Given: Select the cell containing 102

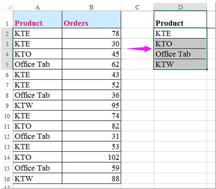Looking at the screenshot, I should tap(92, 157).
